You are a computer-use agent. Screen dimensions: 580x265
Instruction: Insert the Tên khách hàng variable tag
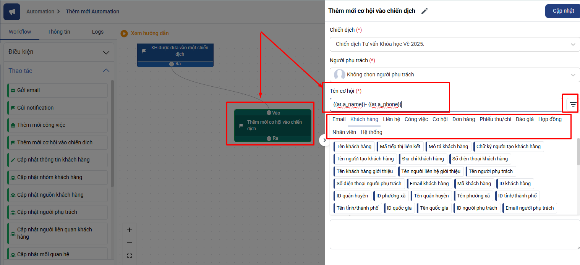(x=354, y=147)
